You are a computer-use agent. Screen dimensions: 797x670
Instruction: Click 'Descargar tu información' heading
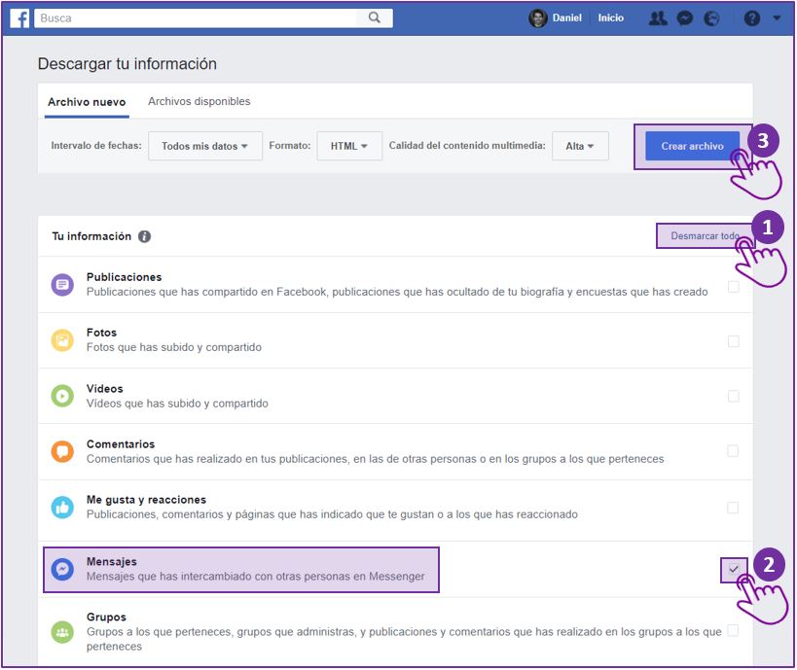(x=127, y=64)
